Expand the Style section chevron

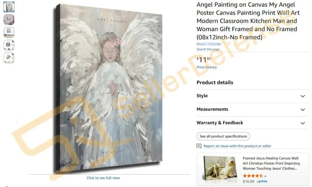(303, 96)
